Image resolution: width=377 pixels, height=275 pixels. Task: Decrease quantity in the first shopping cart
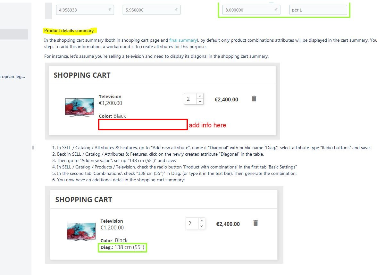[x=200, y=102]
